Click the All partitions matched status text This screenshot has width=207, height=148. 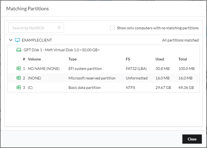tap(180, 40)
